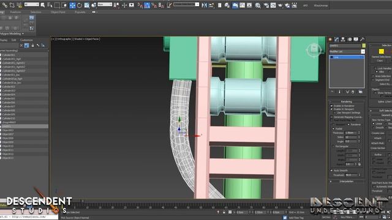Open the Render Setup icon
Viewport: 392px width, 220px height.
[266, 5]
